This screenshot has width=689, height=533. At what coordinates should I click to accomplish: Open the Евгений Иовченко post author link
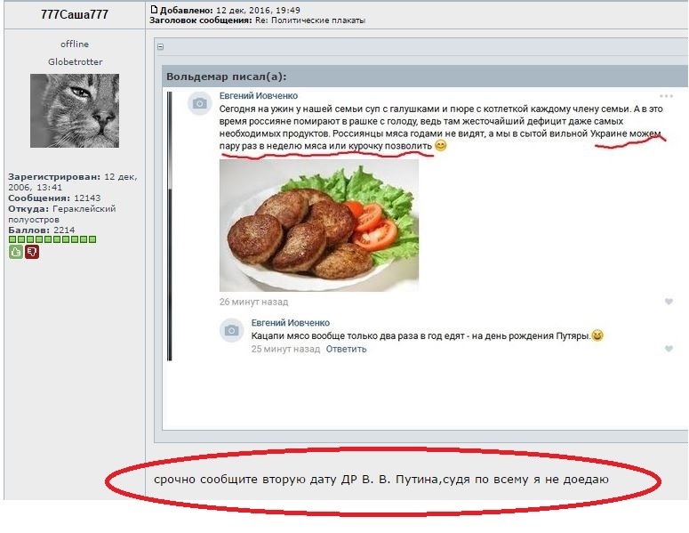click(259, 96)
